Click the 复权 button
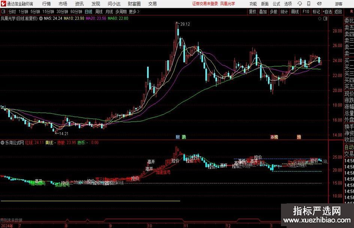354x228 pixels. point(252,12)
